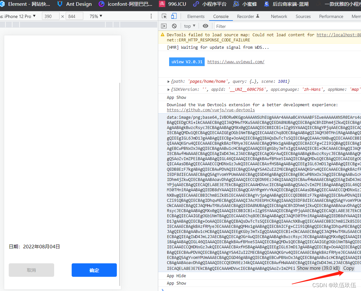Viewport: 361px width, 291px height.
Task: Activate the inspect element picker icon
Action: tap(164, 16)
